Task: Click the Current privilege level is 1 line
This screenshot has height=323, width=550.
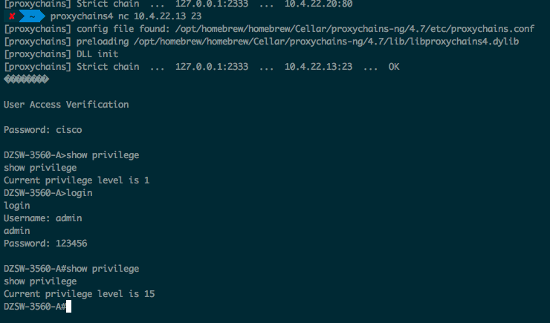Action: [77, 180]
